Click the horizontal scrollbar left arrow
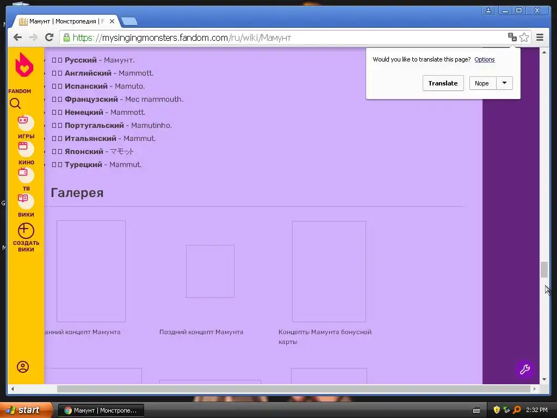Image resolution: width=557 pixels, height=418 pixels. (x=13, y=389)
